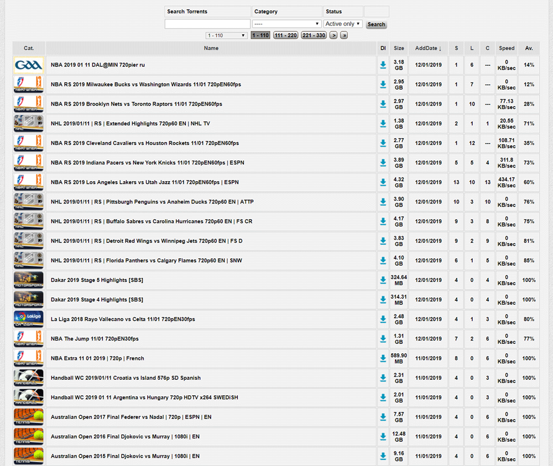Download Milwaukee Bucks vs Washington Wizards torrent
The height and width of the screenshot is (466, 553).
pyautogui.click(x=383, y=85)
